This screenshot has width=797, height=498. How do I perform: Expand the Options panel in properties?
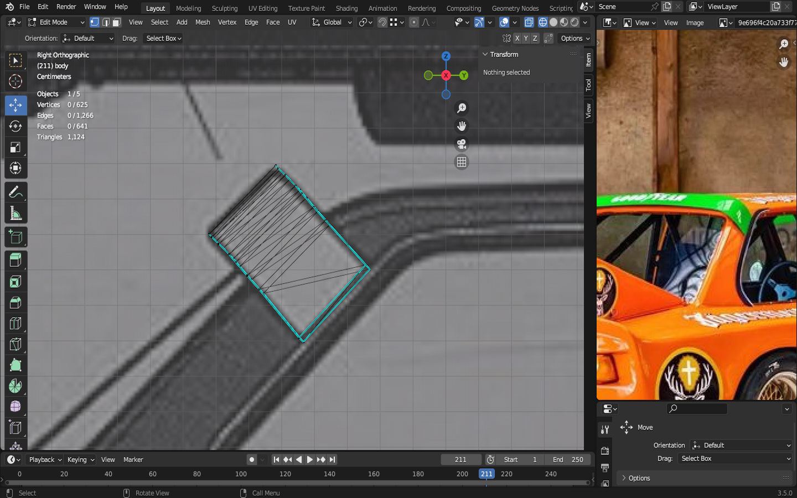click(705, 478)
